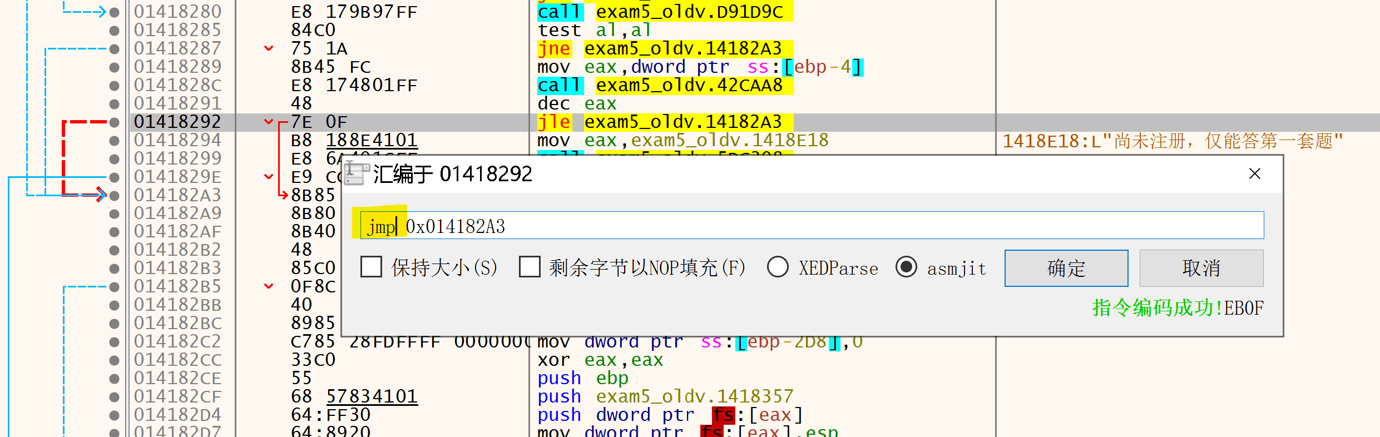This screenshot has height=437, width=1380.
Task: Cancel with the 取消 button
Action: [1201, 268]
